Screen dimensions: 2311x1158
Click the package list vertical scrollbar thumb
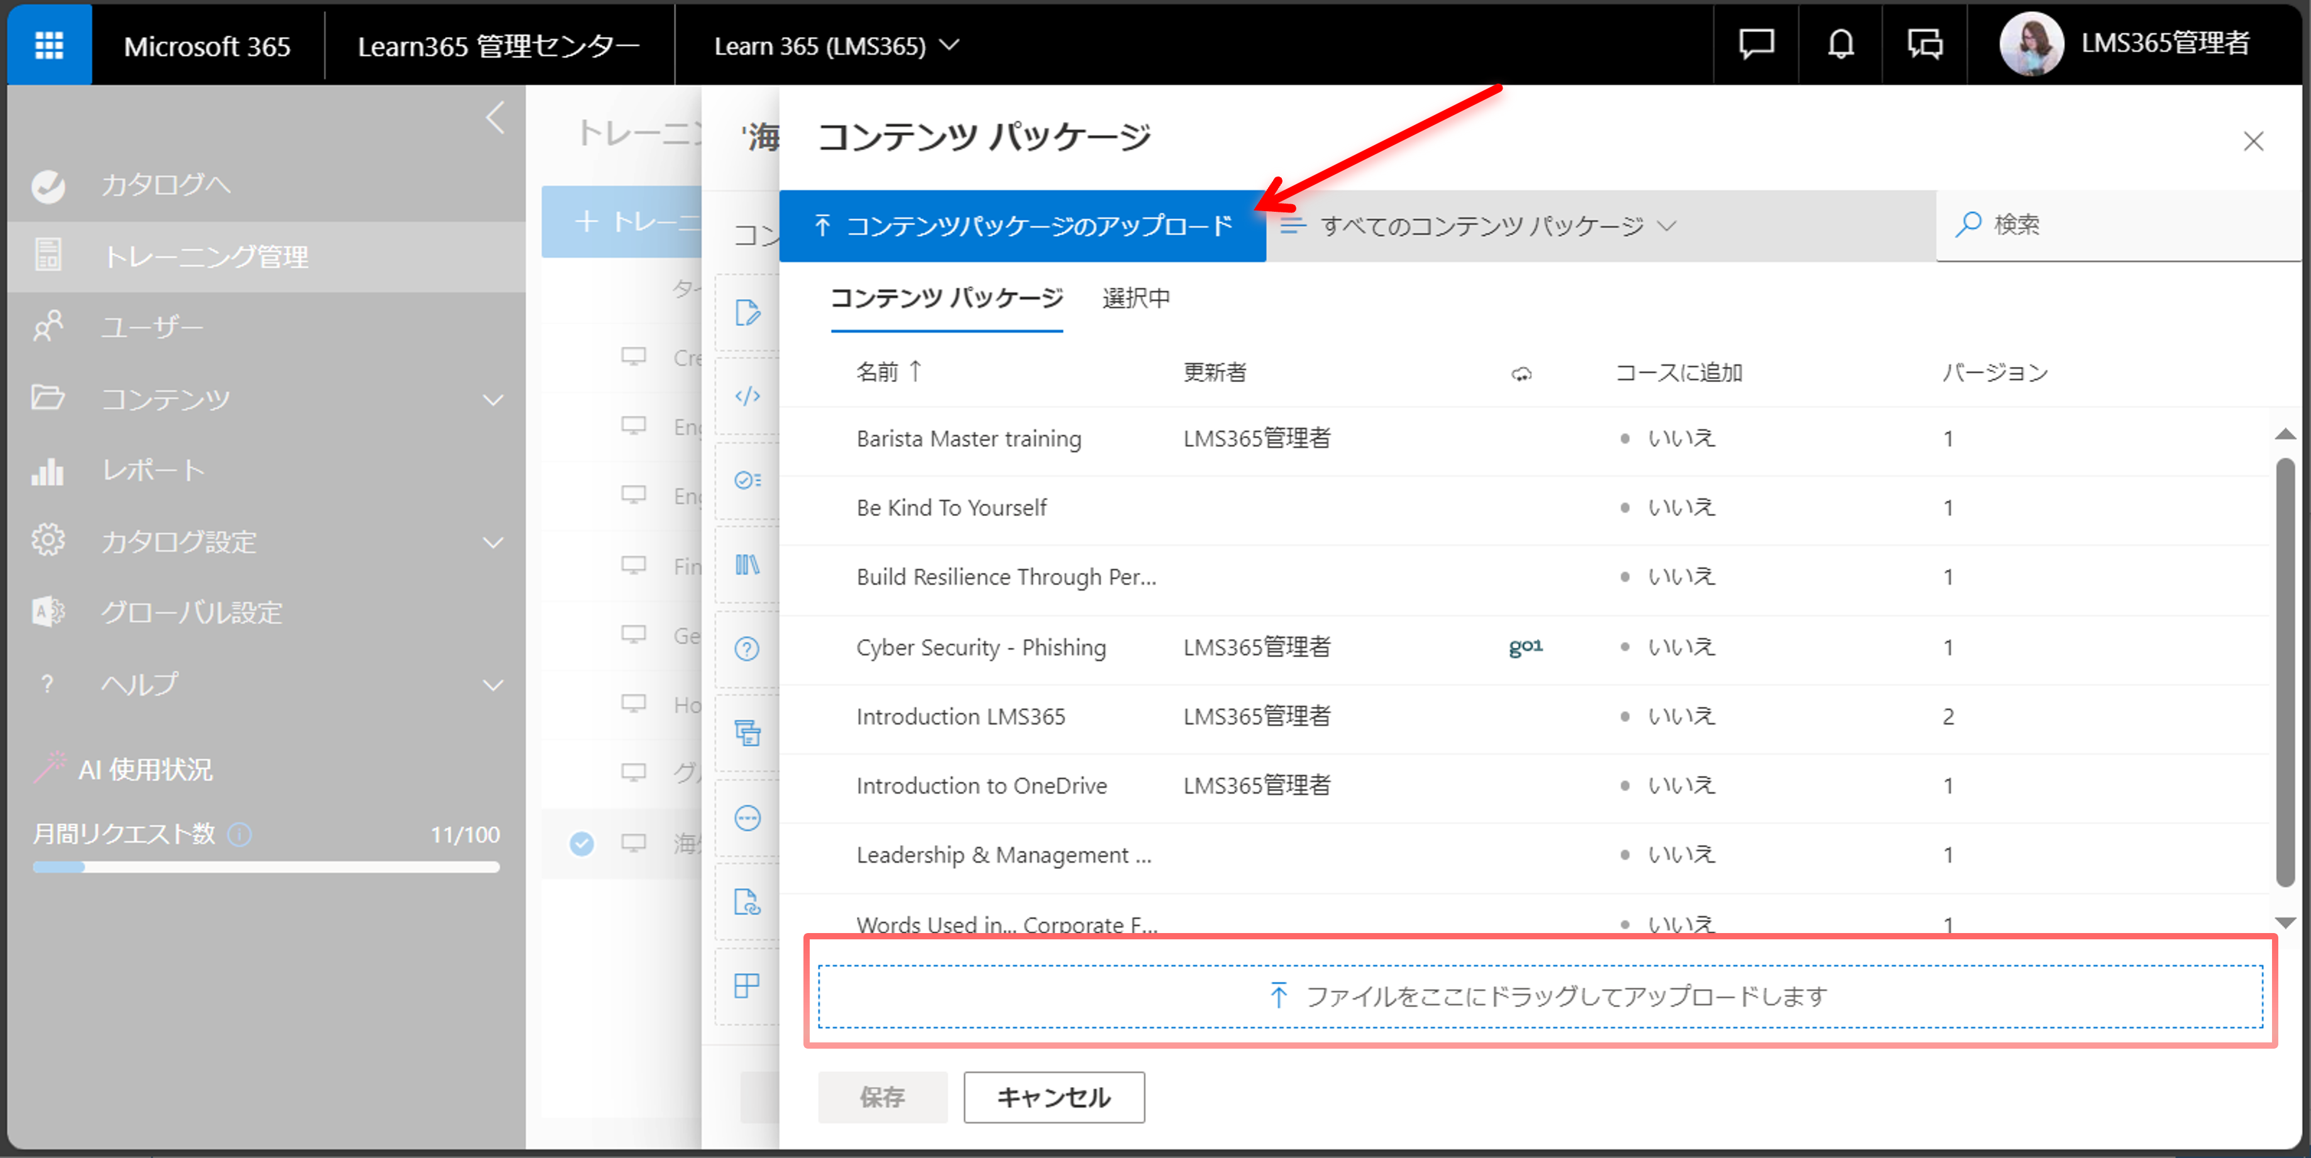(x=2285, y=672)
